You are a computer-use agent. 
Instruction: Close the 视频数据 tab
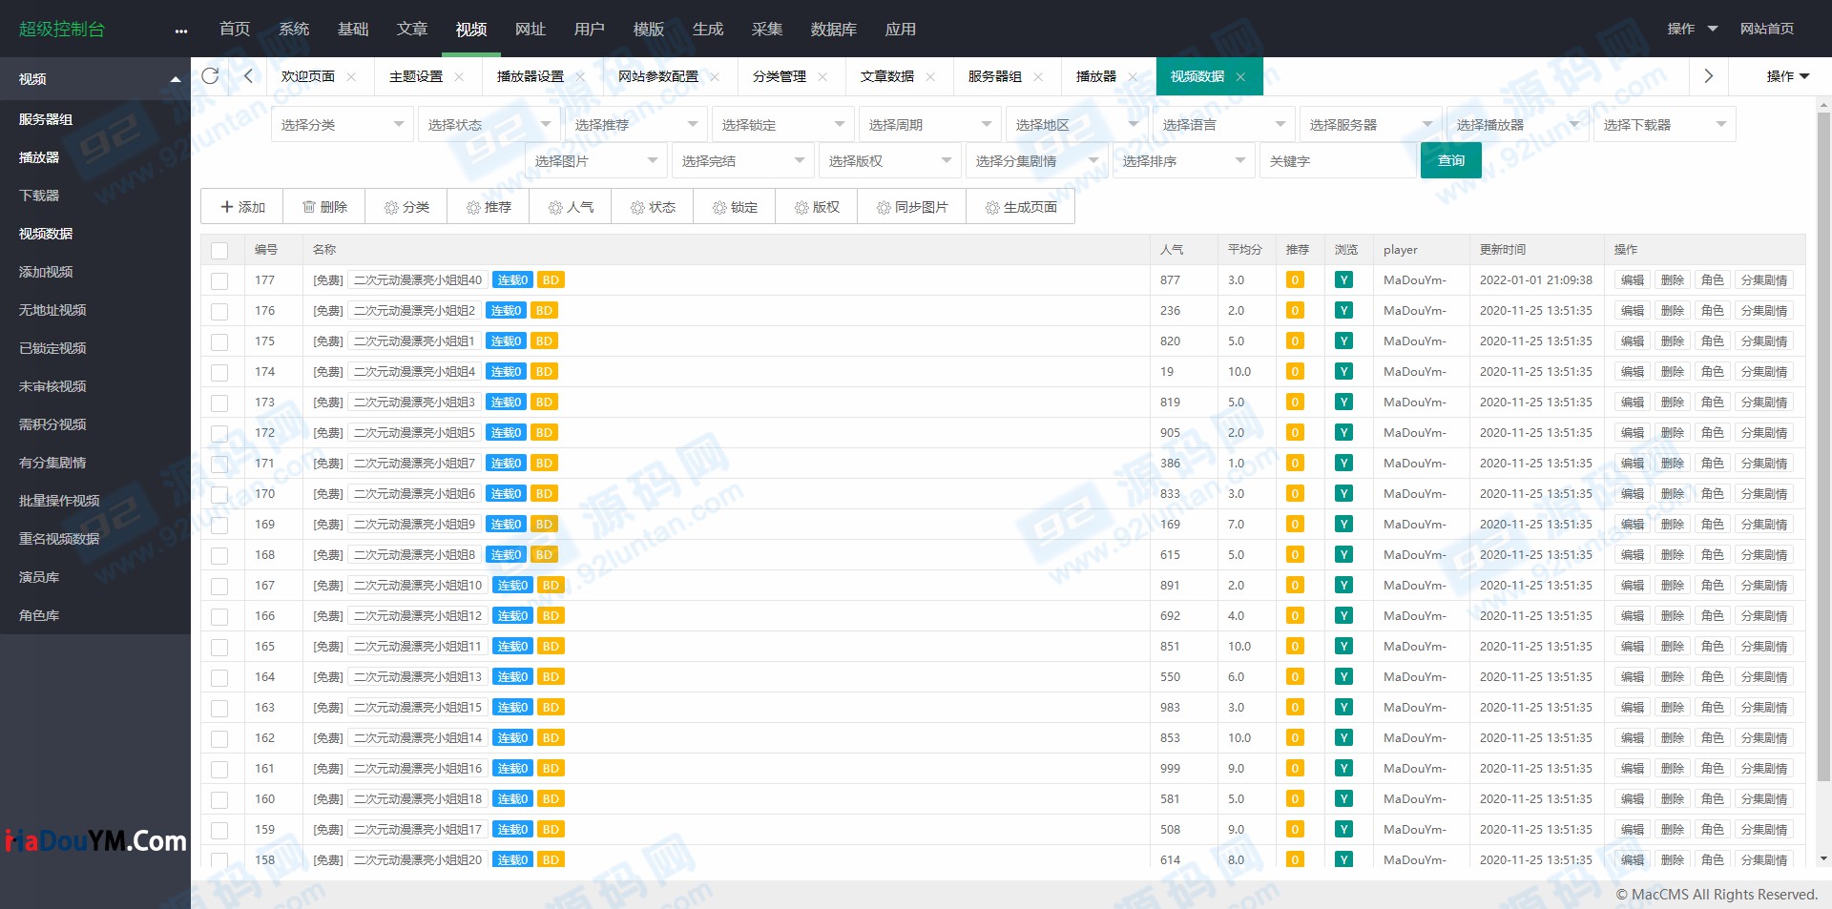coord(1240,76)
